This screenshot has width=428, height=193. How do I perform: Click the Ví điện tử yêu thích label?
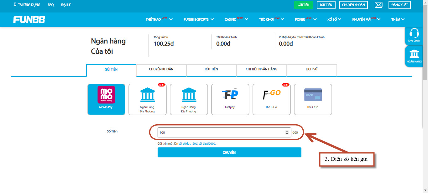tap(302, 37)
